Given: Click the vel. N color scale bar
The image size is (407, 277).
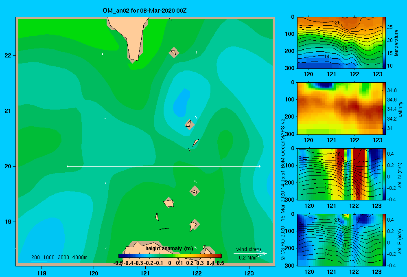Looking at the screenshot, I should point(384,174).
